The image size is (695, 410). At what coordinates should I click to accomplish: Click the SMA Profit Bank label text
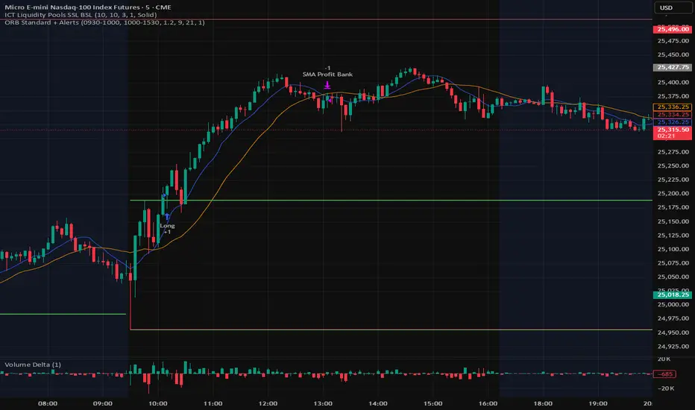coord(327,75)
